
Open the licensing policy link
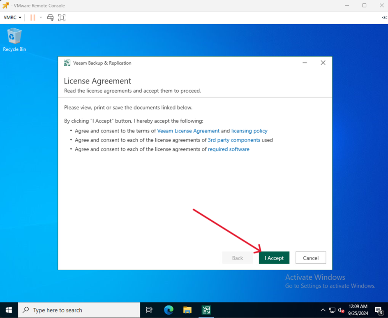249,131
